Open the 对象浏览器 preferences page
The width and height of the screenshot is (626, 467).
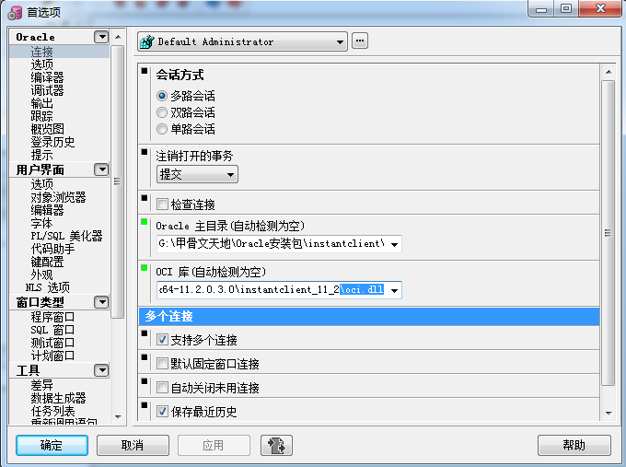[x=58, y=197]
